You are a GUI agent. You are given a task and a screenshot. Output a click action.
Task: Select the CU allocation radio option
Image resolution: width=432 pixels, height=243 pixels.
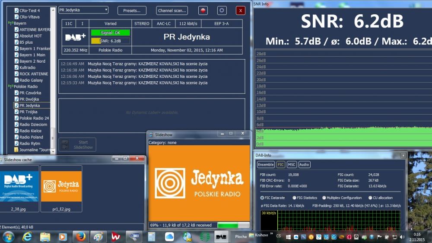[370, 198]
